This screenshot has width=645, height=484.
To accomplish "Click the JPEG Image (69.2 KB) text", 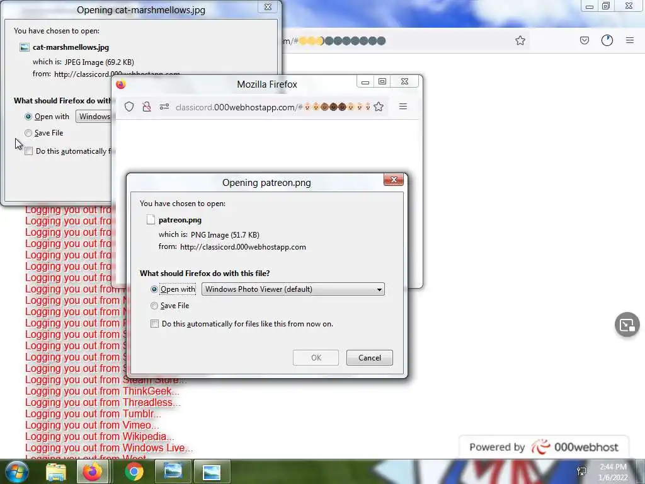I will pyautogui.click(x=99, y=62).
